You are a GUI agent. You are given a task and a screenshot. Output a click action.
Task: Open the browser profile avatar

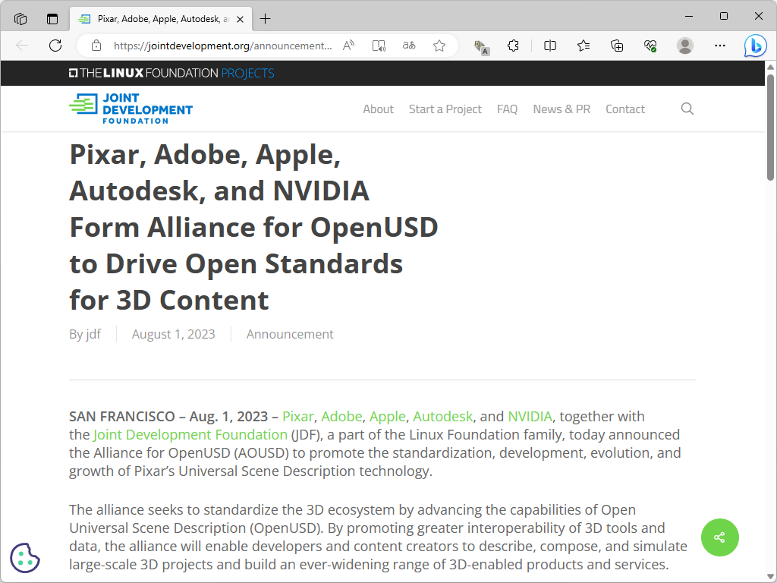coord(684,46)
